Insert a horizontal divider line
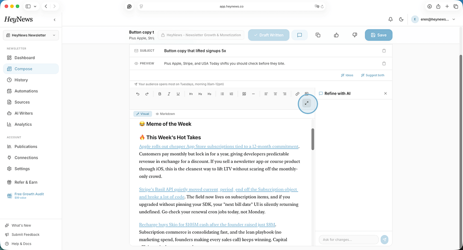This screenshot has height=250, width=463. pos(253,94)
